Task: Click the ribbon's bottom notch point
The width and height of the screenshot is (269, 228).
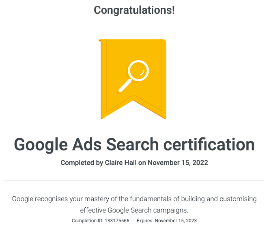Action: (133, 100)
